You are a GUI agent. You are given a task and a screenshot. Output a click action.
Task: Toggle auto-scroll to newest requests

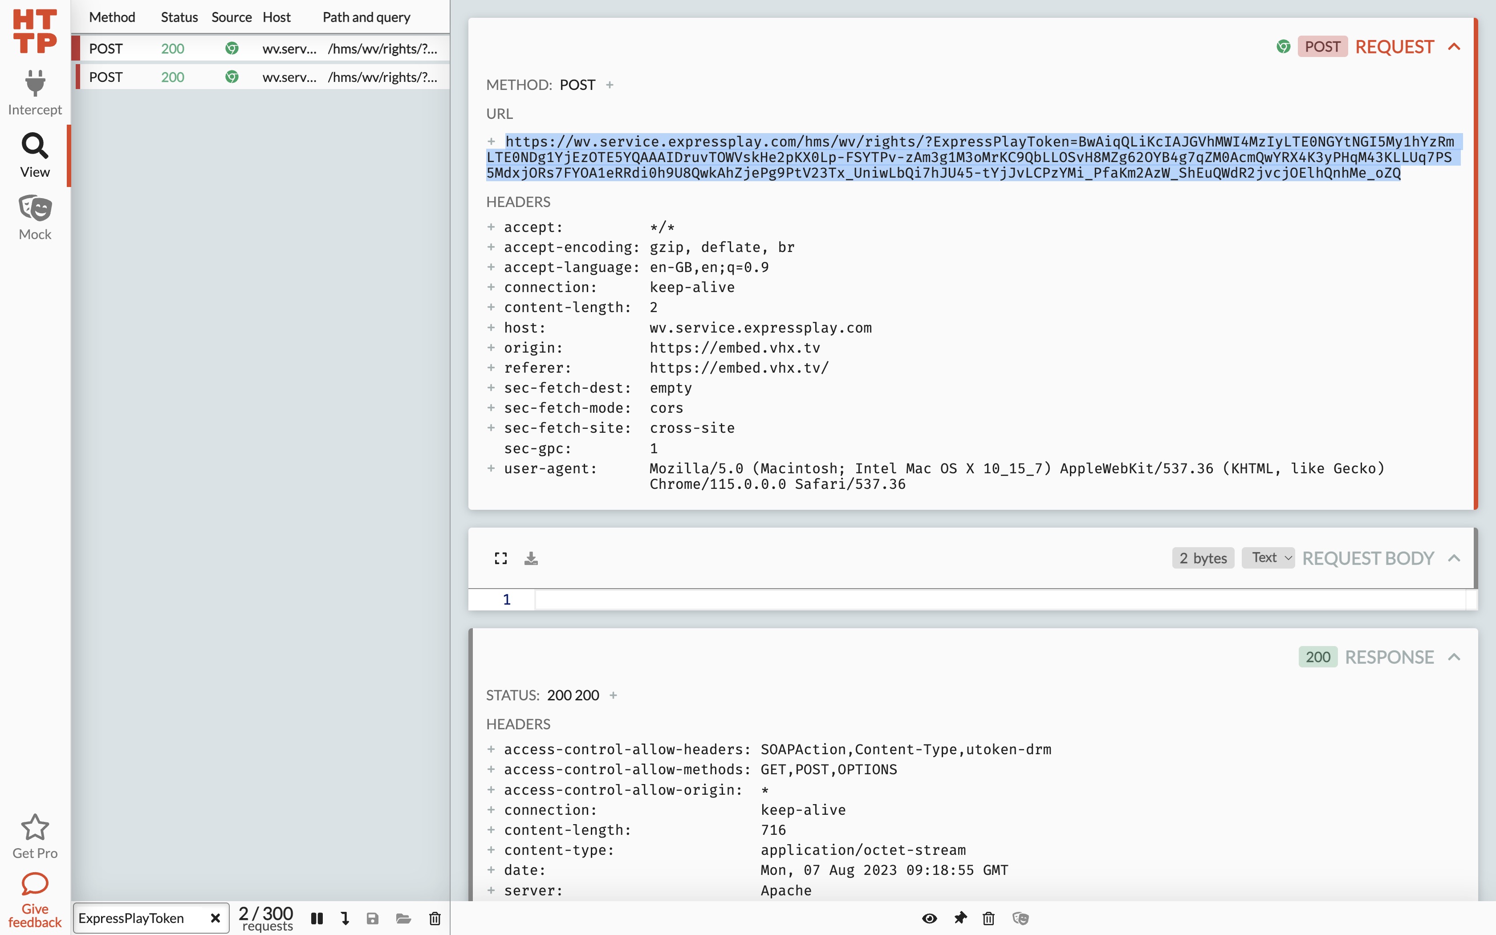pyautogui.click(x=345, y=918)
